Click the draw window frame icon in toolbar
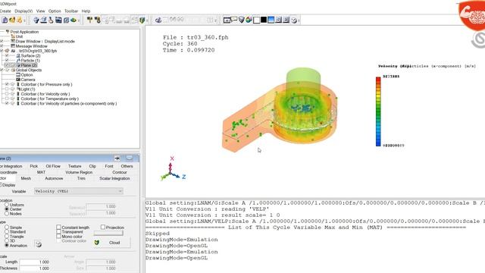Viewport: 485px width, 273px height. [227, 20]
